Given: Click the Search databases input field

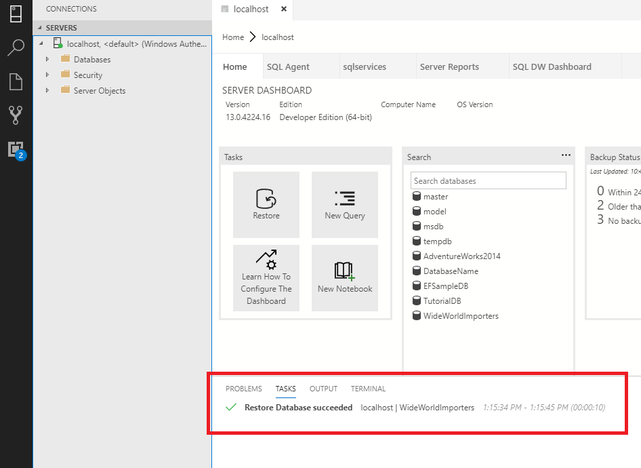Looking at the screenshot, I should click(488, 180).
